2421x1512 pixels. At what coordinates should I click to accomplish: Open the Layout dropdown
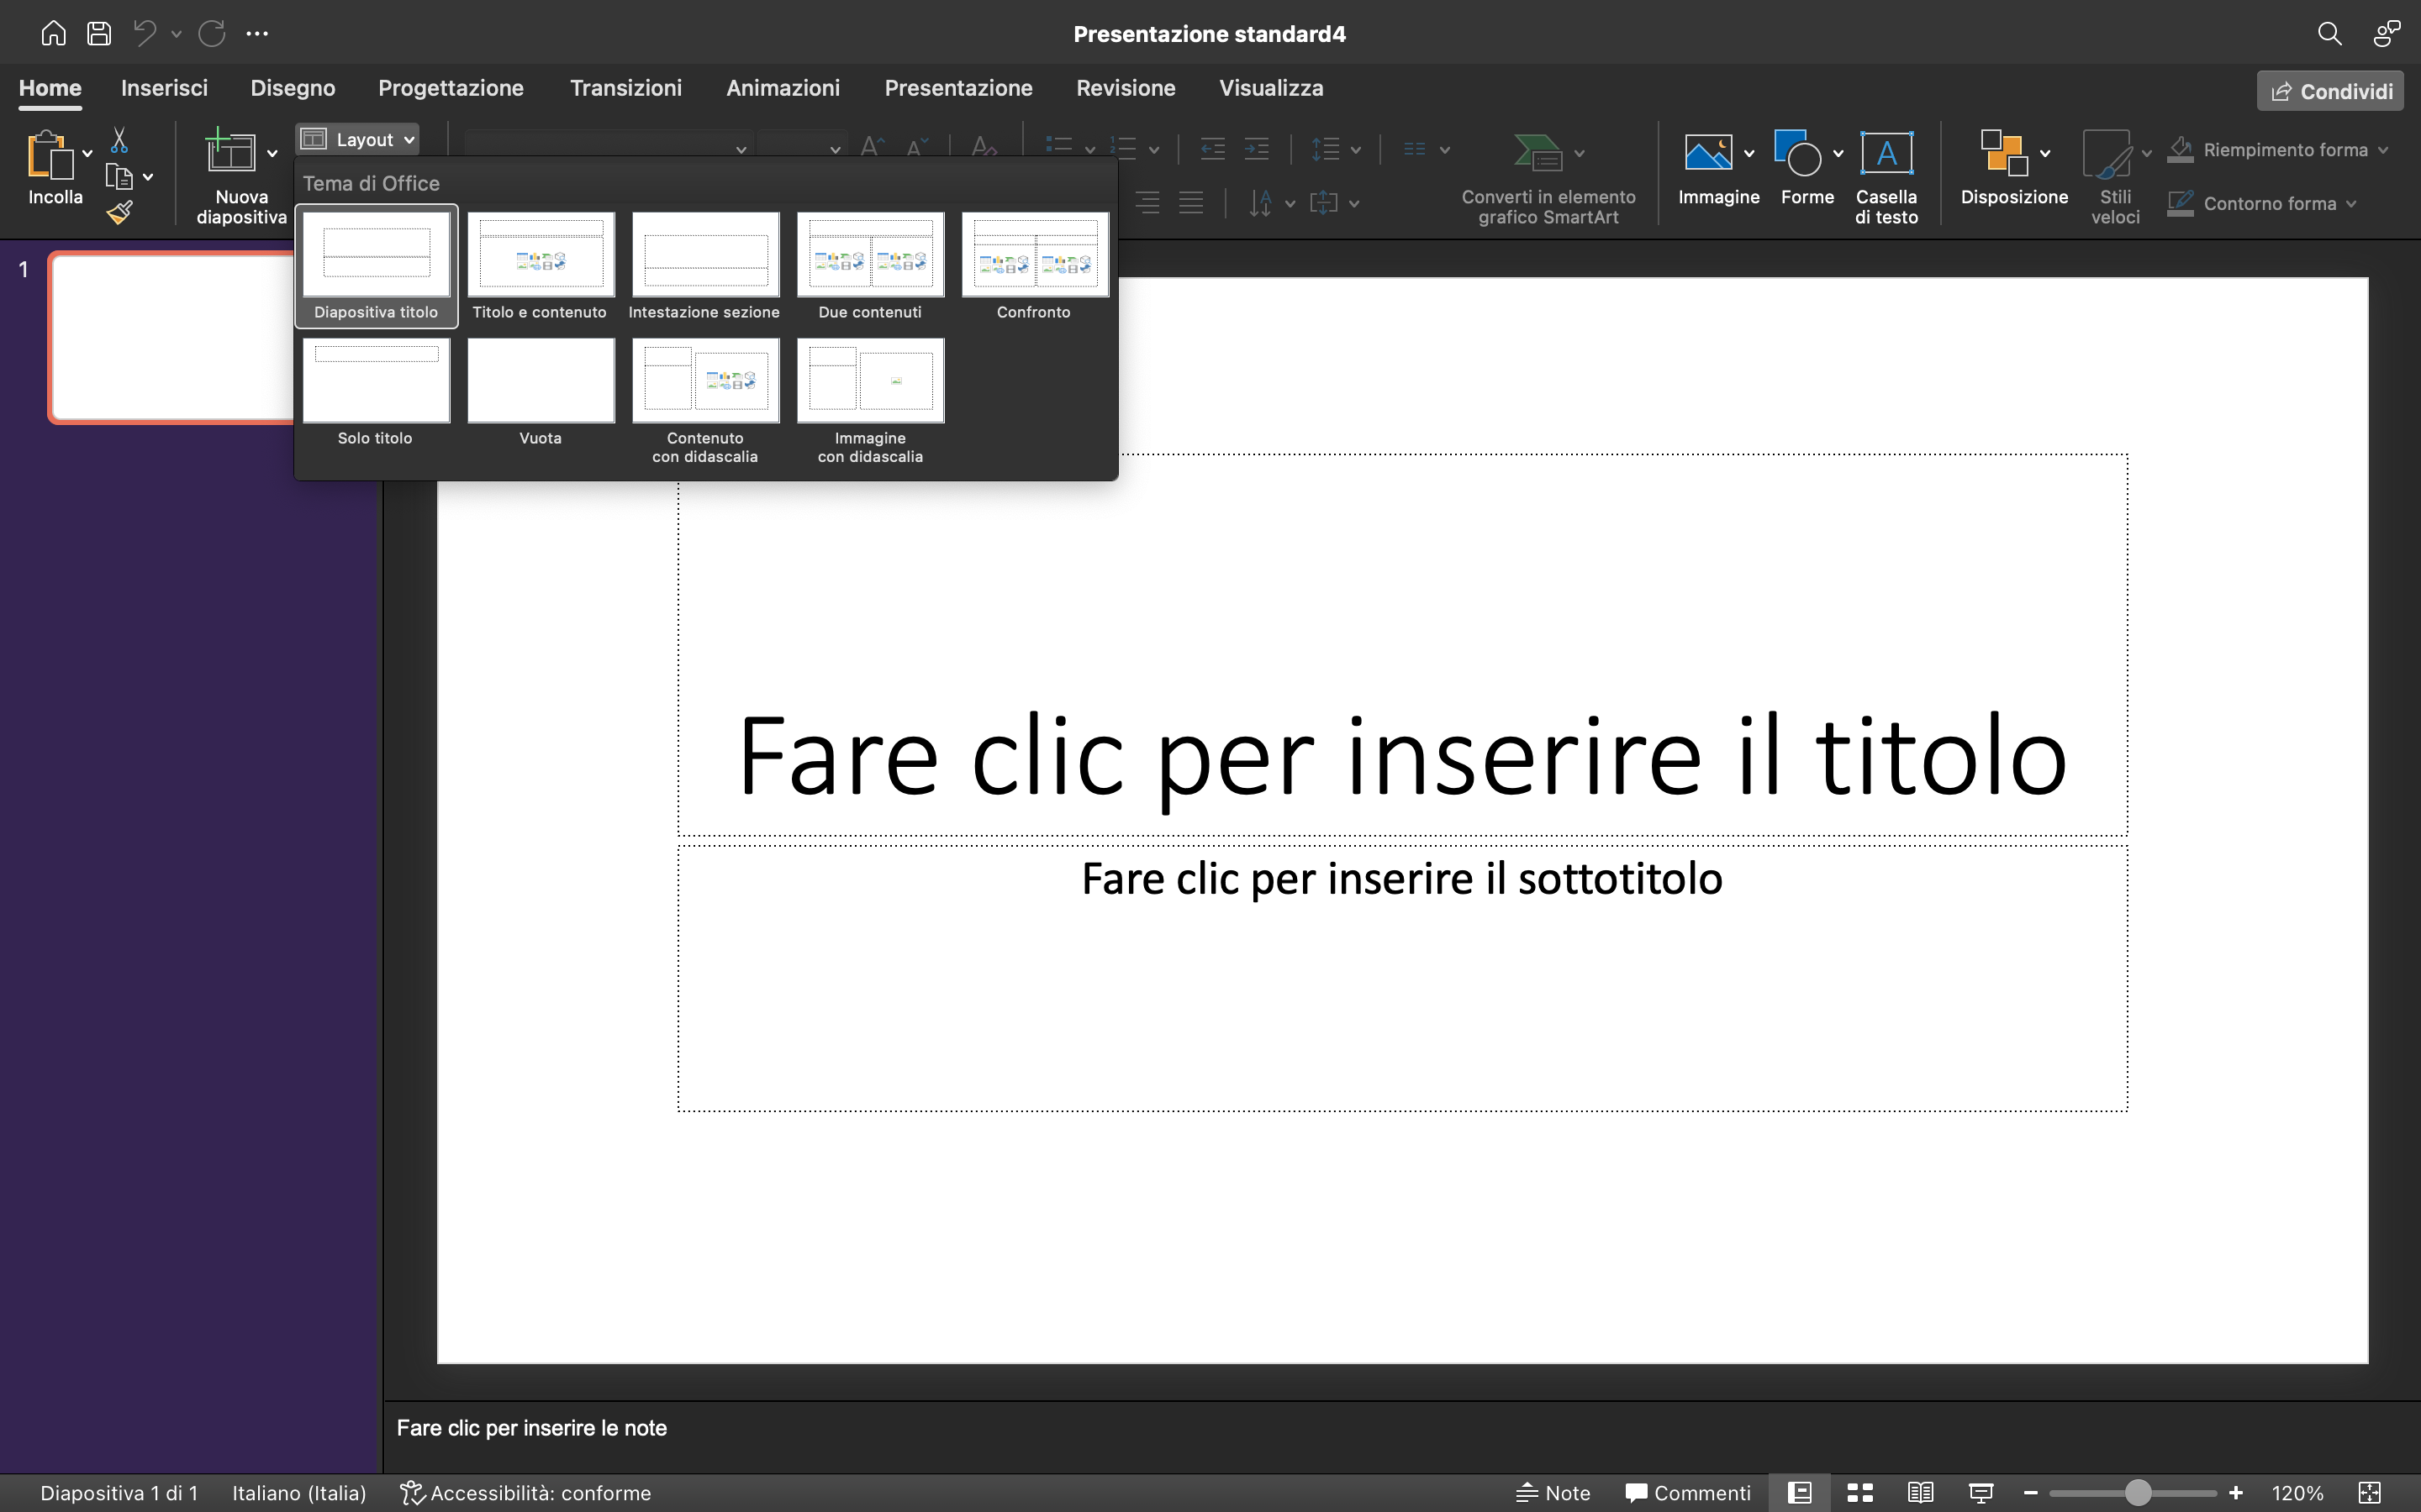[x=357, y=139]
